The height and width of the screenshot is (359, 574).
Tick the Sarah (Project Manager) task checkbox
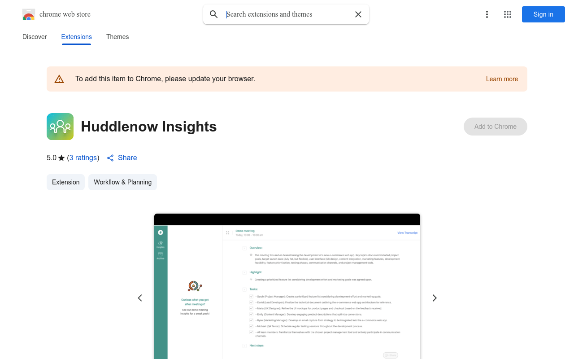pos(252,297)
